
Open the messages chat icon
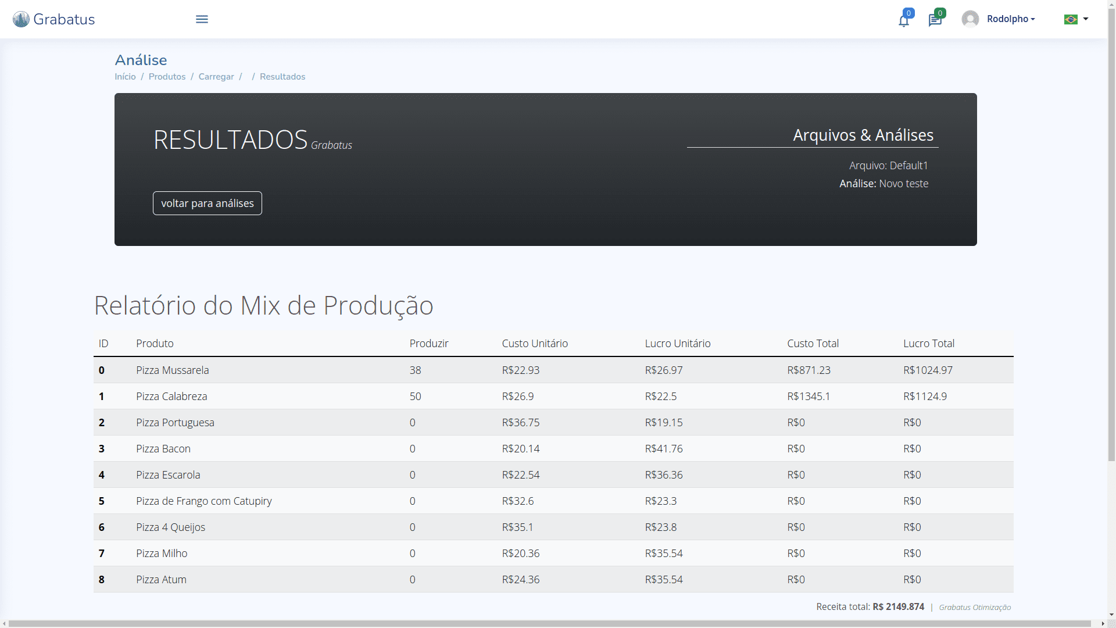coord(935,21)
